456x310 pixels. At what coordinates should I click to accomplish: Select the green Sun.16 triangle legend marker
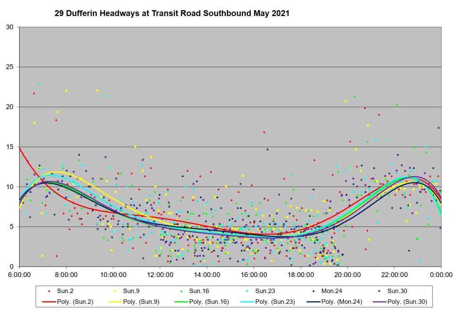181,291
